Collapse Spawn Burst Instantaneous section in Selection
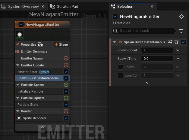189x140 pixels. pos(114,42)
